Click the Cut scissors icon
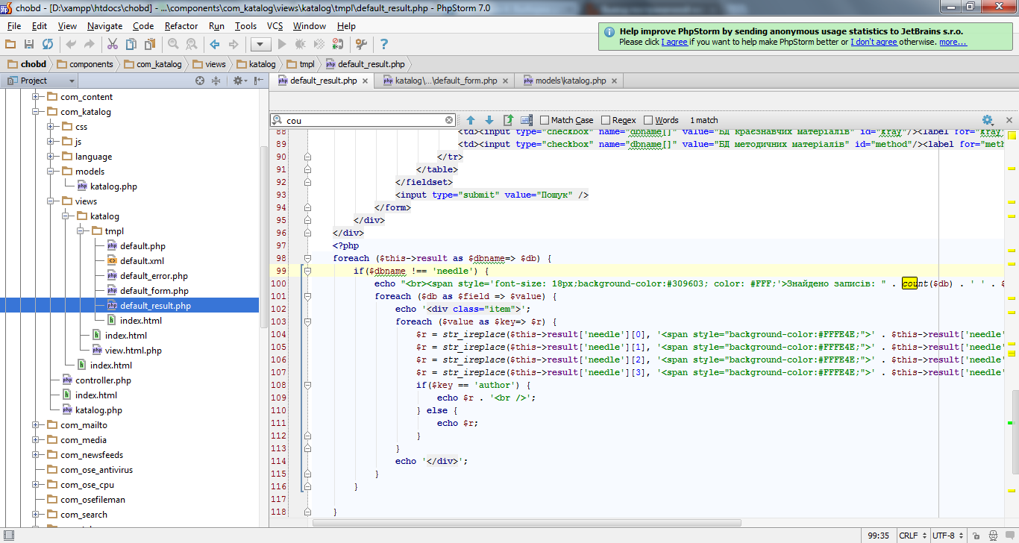The image size is (1019, 543). pyautogui.click(x=113, y=45)
